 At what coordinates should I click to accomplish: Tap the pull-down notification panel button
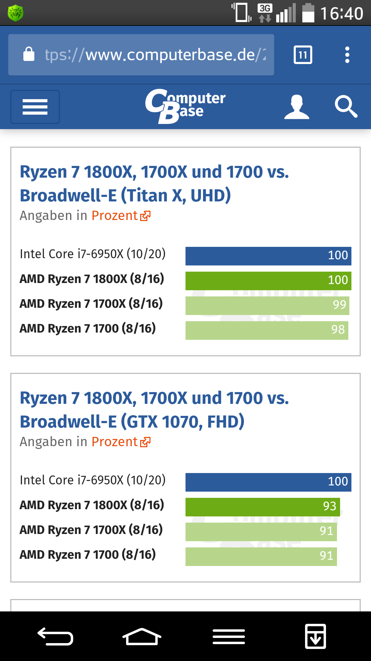[316, 636]
